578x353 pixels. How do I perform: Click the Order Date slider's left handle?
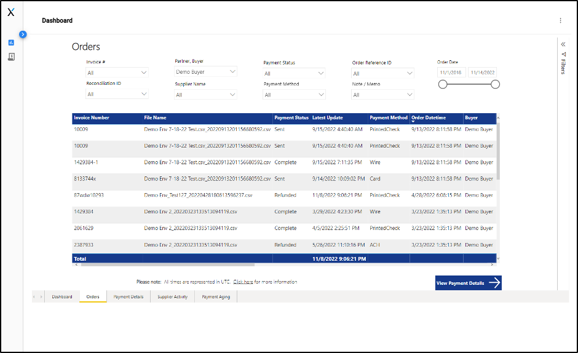[x=443, y=84]
